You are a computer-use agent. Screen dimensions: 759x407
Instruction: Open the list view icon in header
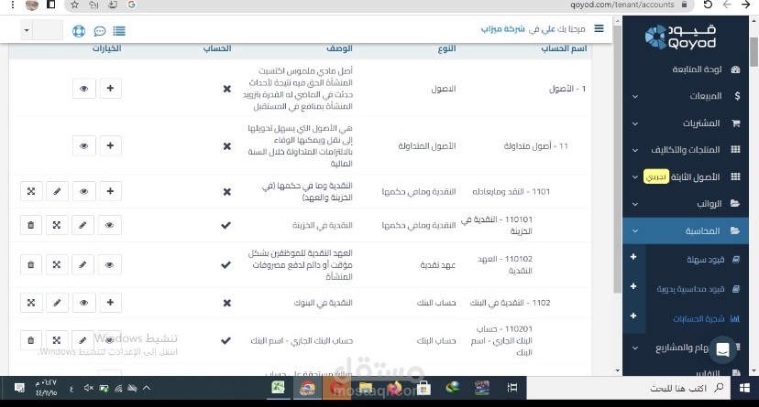tap(119, 31)
